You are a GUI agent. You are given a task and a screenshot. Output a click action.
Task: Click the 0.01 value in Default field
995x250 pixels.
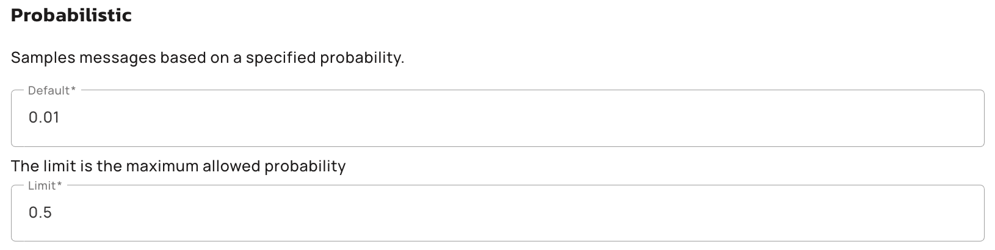[44, 118]
